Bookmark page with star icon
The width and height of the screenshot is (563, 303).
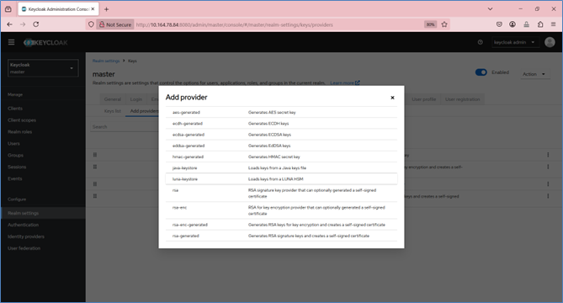click(444, 24)
